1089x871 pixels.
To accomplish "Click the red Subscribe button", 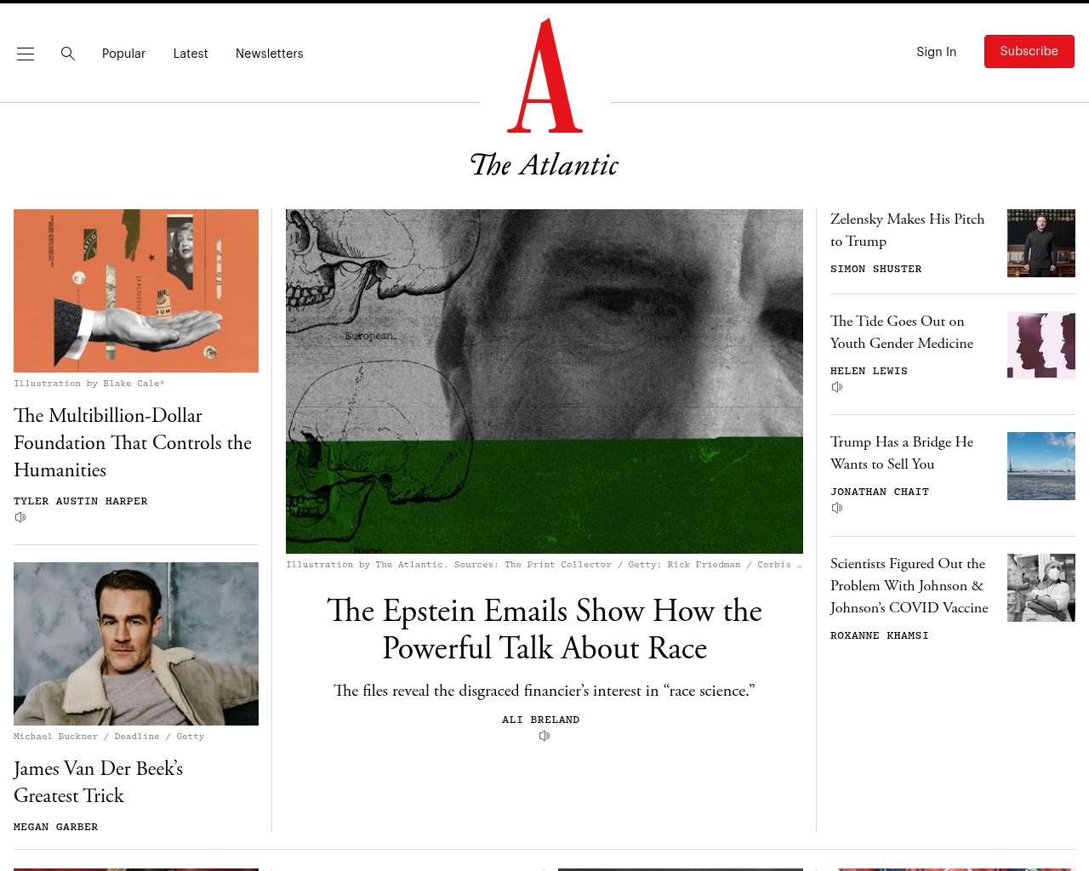I will [x=1029, y=51].
